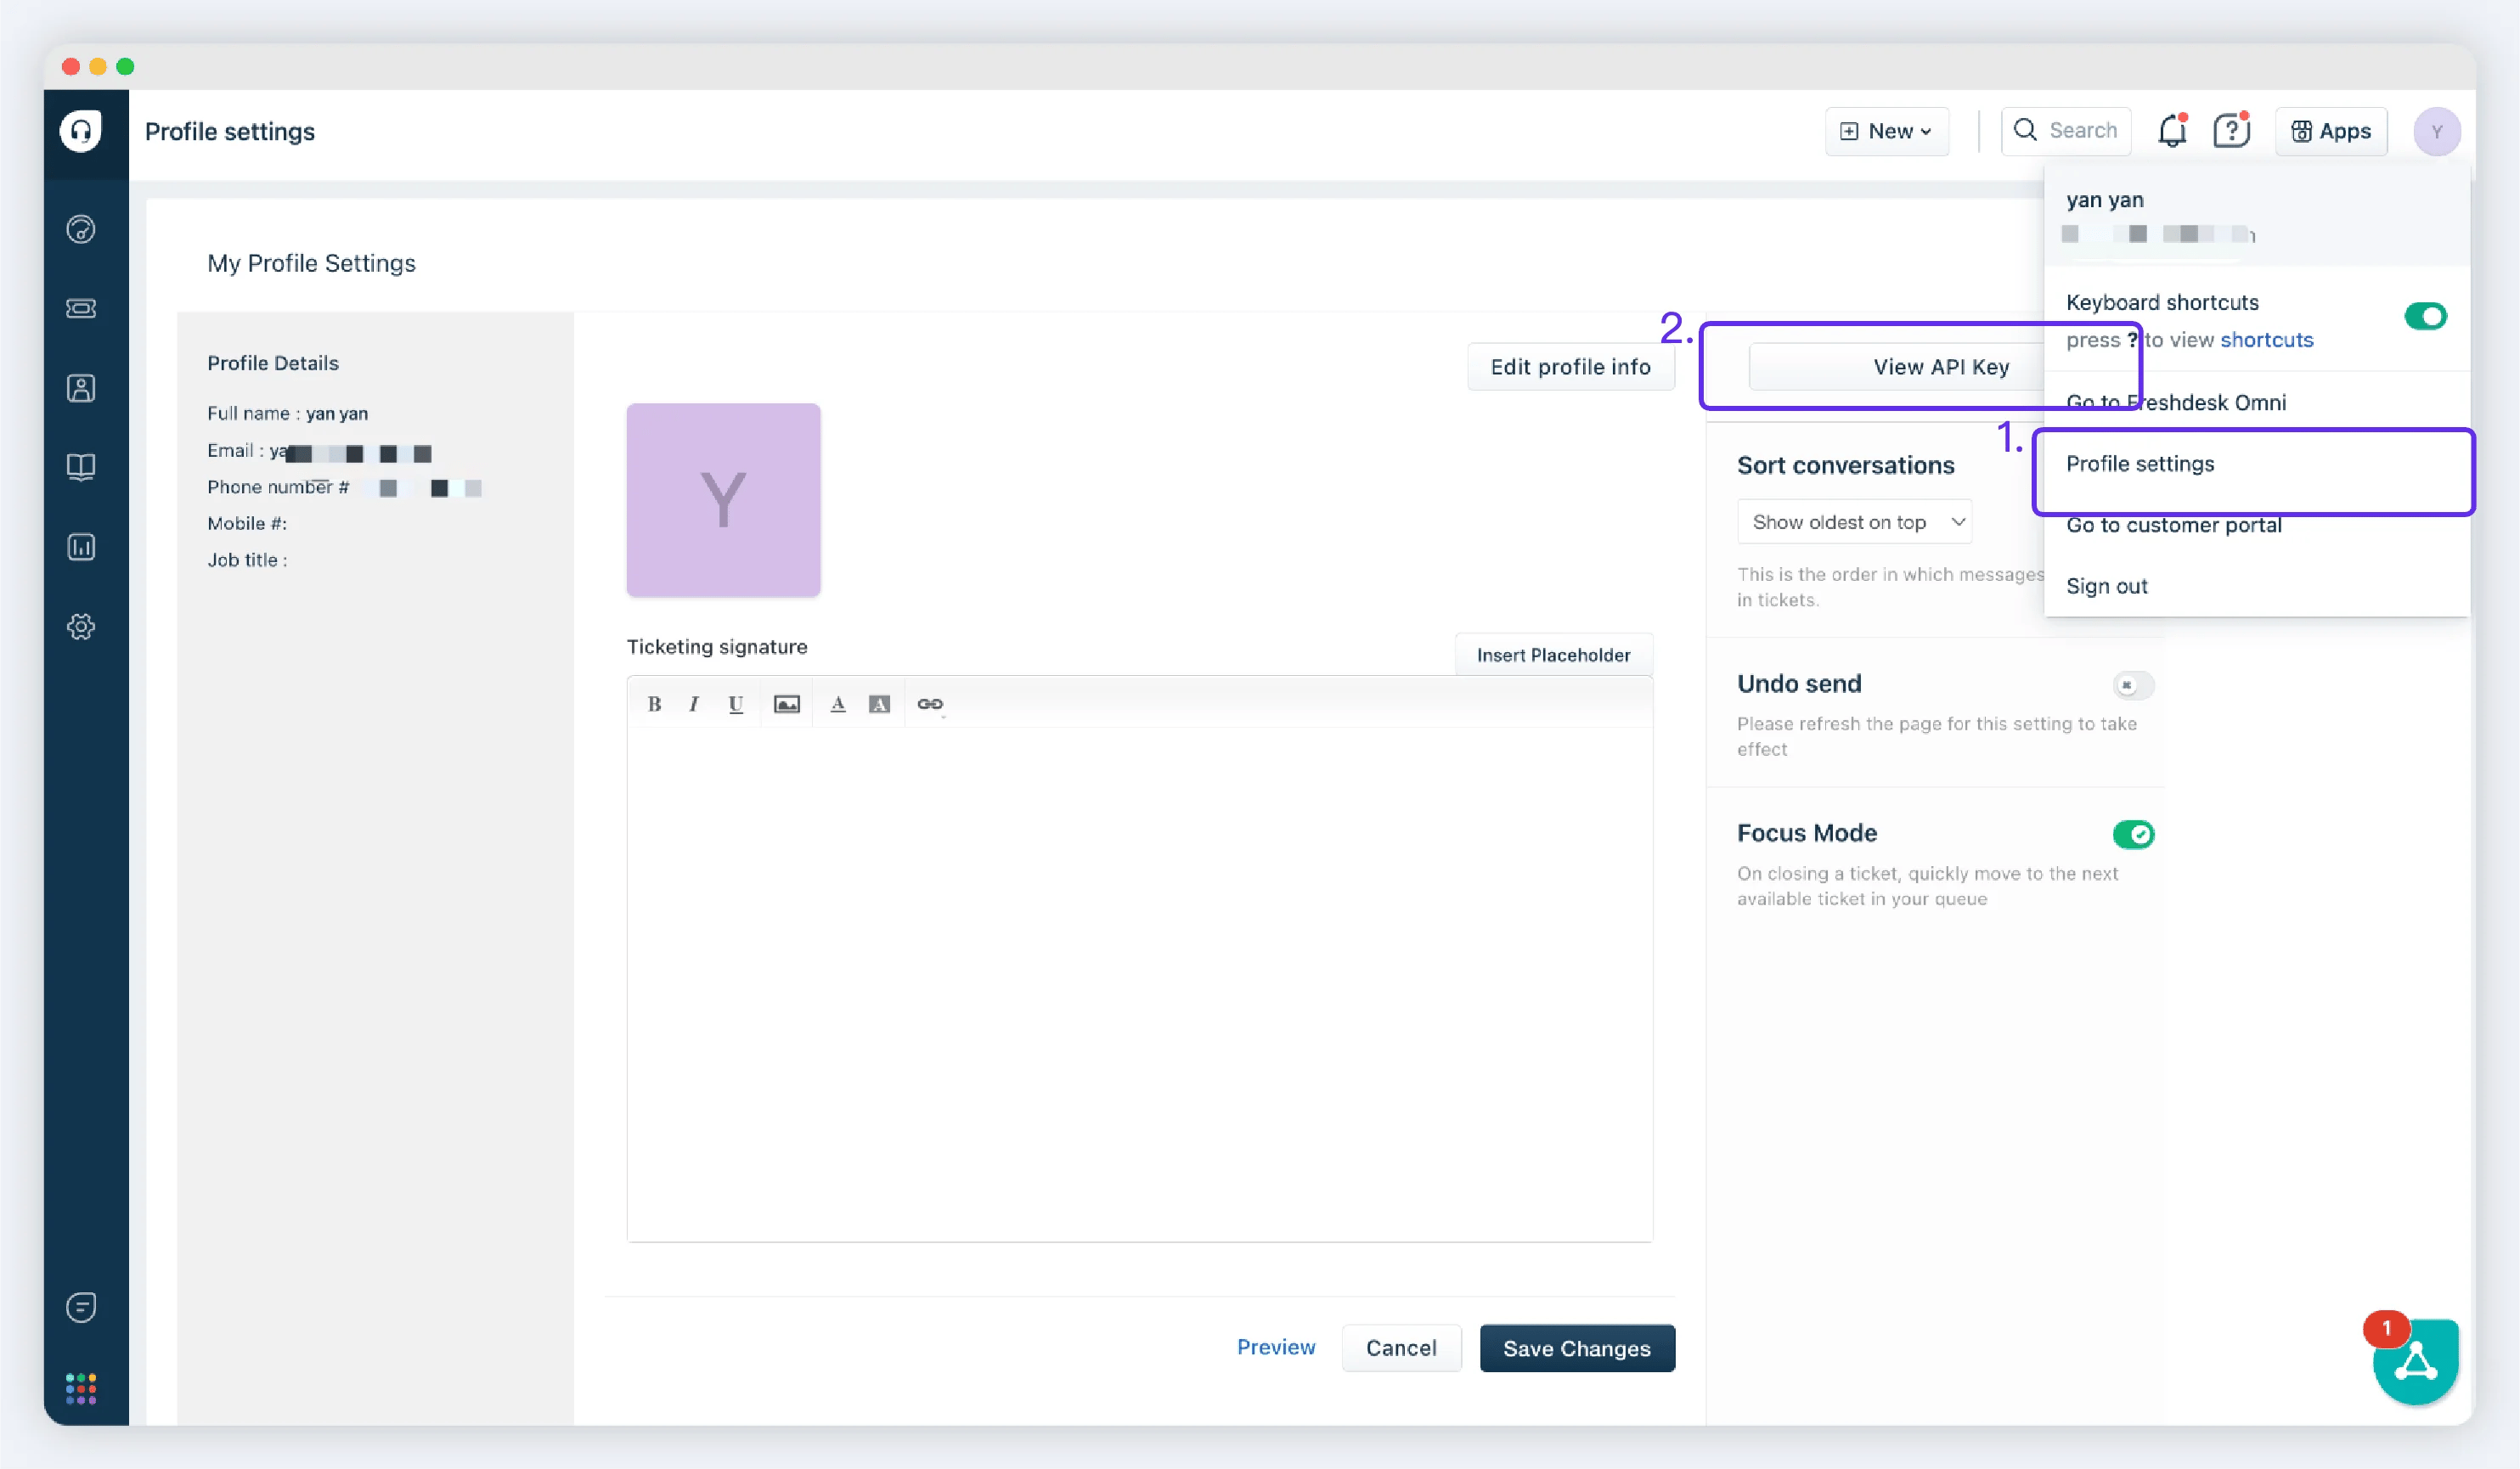Click inside the Ticketing signature text area
Screen dimensions: 2520x1469
(1139, 984)
